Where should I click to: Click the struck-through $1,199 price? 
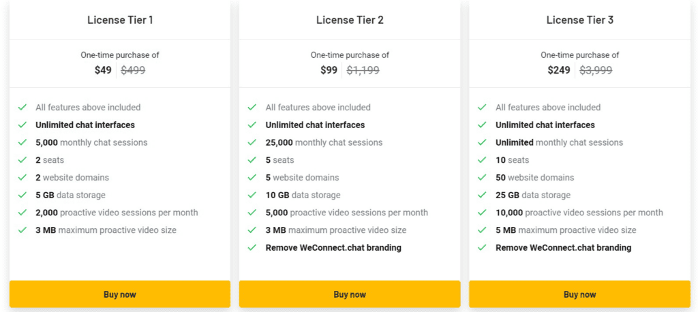pos(363,70)
